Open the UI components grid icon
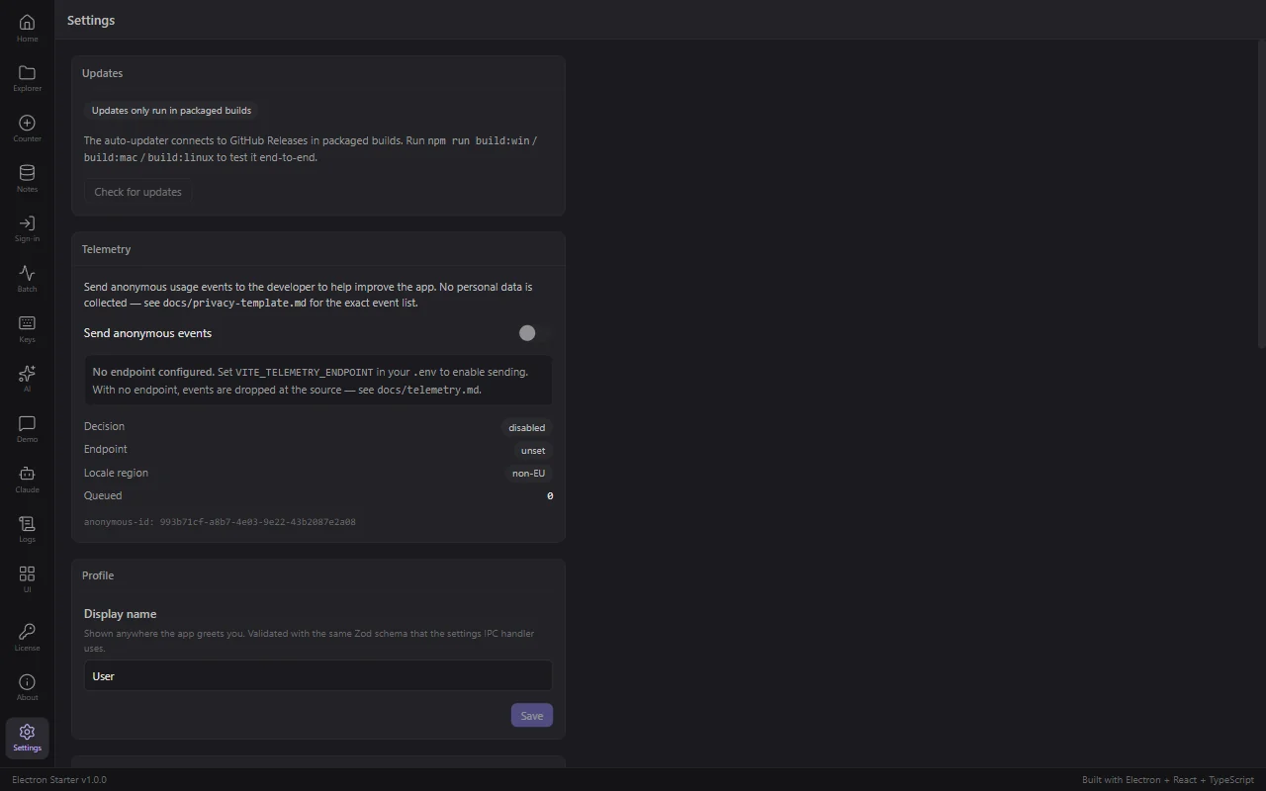 click(x=27, y=580)
